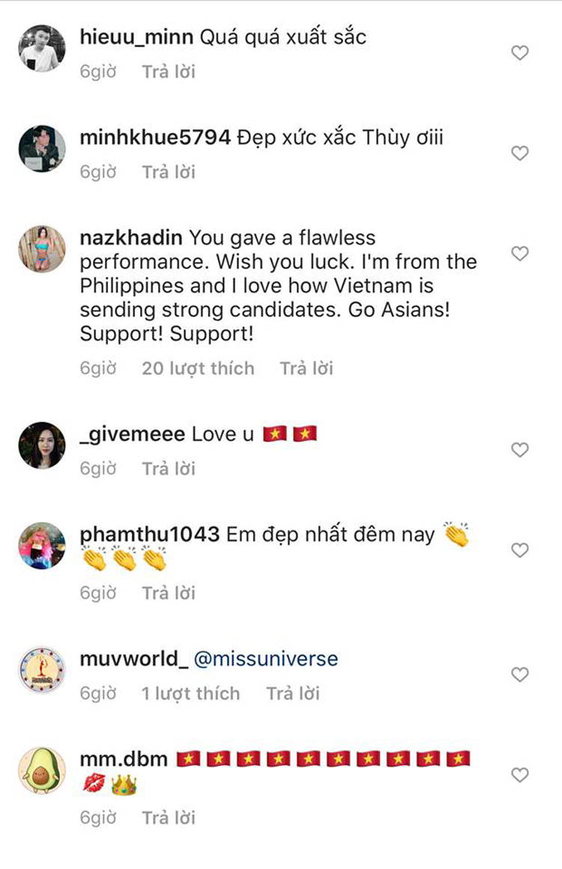The width and height of the screenshot is (562, 869).
Task: Tap the avocado avatar of mm.dbm
Action: [x=42, y=770]
